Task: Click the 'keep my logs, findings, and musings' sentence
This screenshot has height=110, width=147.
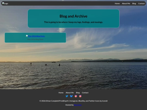Action: point(73,22)
